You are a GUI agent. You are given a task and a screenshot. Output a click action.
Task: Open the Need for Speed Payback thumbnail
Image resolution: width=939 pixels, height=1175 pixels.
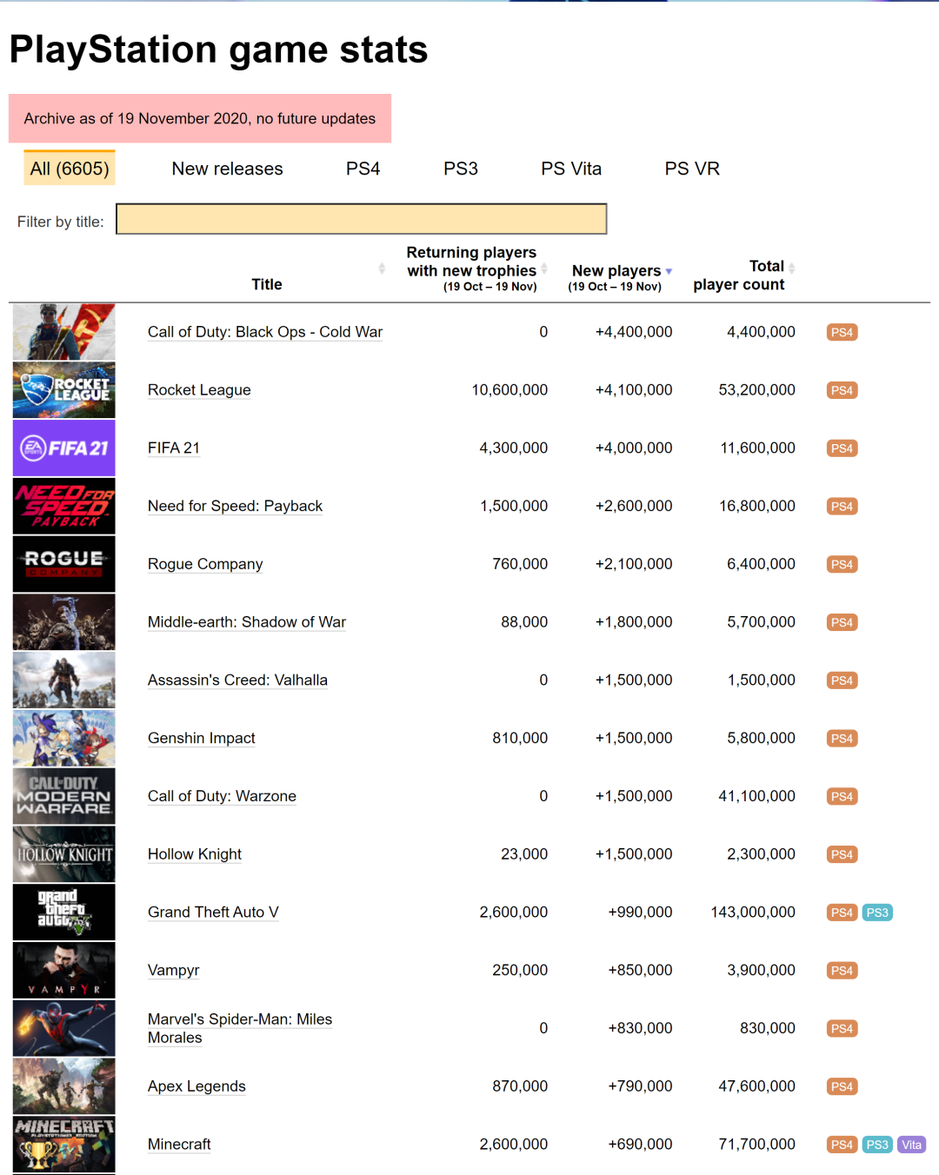(x=64, y=506)
